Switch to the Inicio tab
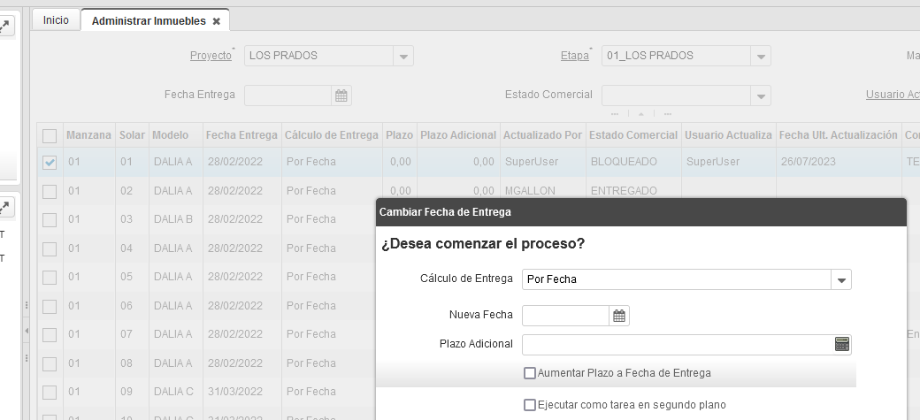The width and height of the screenshot is (920, 420). pos(56,20)
